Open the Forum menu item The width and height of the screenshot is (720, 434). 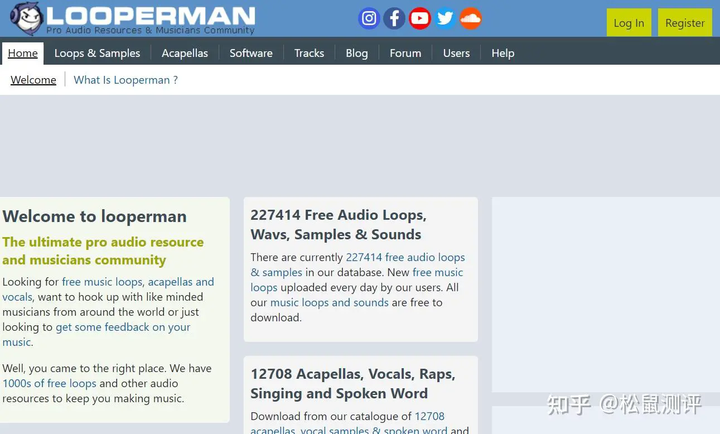point(405,53)
